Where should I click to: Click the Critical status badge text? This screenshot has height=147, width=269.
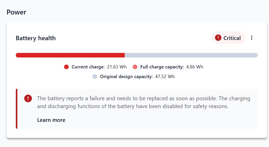[232, 38]
